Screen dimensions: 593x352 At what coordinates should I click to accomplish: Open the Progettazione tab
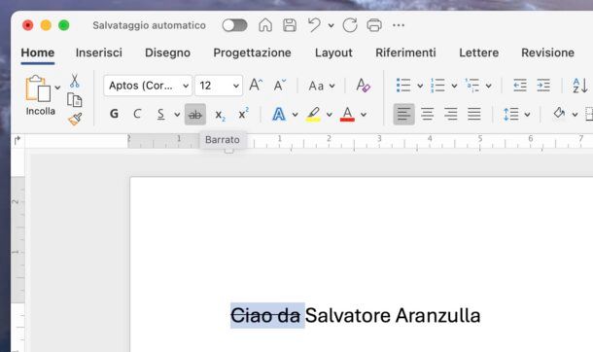click(x=252, y=53)
